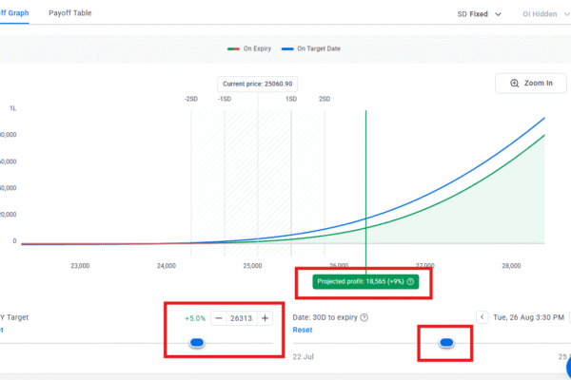Open the Tue, 26 Aug 3:30 PM date picker

pos(528,316)
